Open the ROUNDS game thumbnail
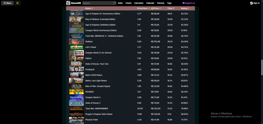The height and width of the screenshot is (124, 263). 77,92
